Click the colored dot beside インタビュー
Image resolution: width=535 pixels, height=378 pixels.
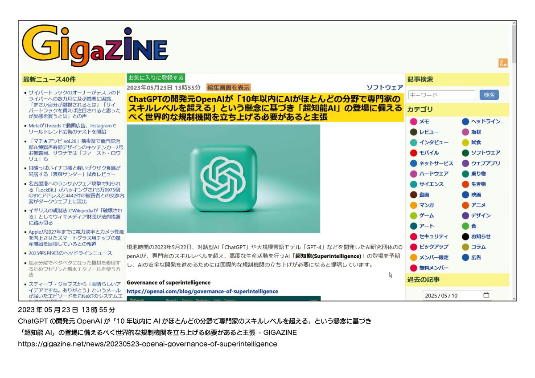point(414,142)
